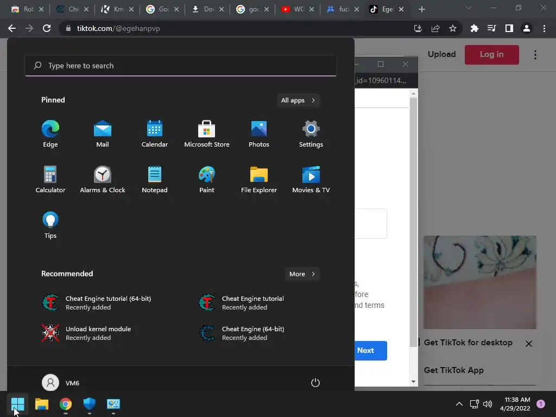
Task: Open Microsoft Store from Pinned
Action: point(207,134)
